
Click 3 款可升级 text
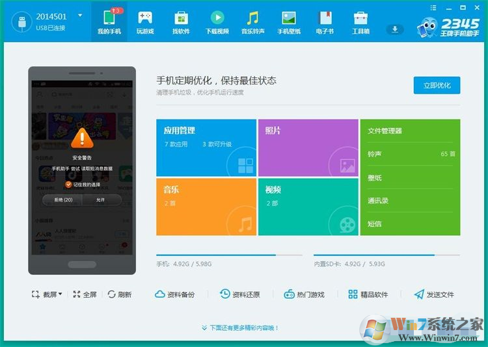pyautogui.click(x=217, y=144)
